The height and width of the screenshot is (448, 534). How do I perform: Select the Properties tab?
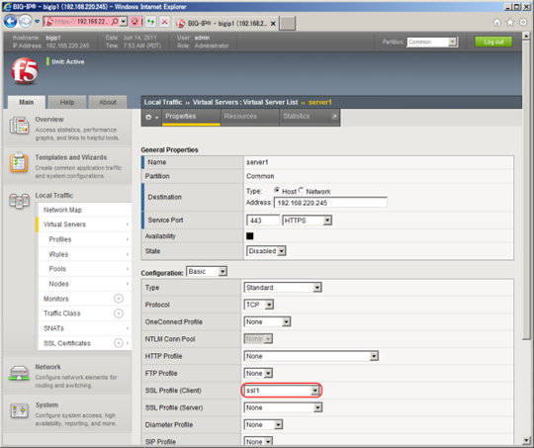(x=191, y=117)
